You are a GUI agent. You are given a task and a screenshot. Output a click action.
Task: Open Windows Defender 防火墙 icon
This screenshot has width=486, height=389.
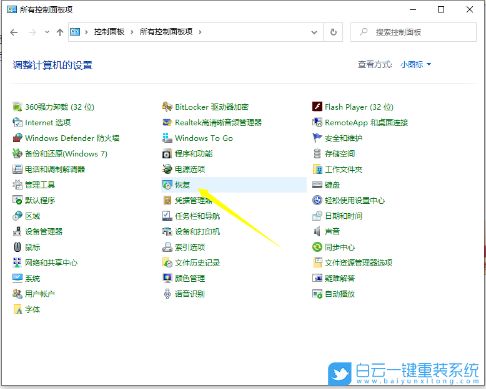point(17,138)
